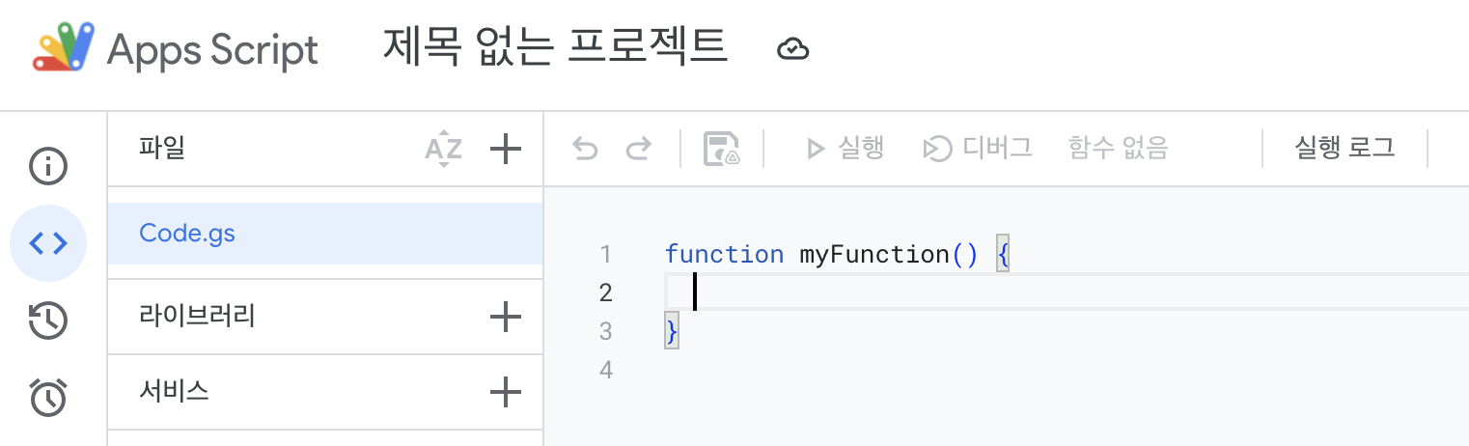Open the 함수 없음 function dropdown
Viewport: 1469px width, 446px height.
(1118, 149)
